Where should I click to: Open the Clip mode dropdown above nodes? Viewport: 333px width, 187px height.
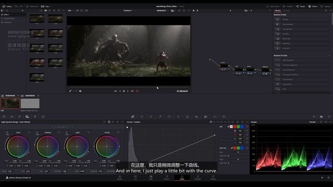(248, 10)
